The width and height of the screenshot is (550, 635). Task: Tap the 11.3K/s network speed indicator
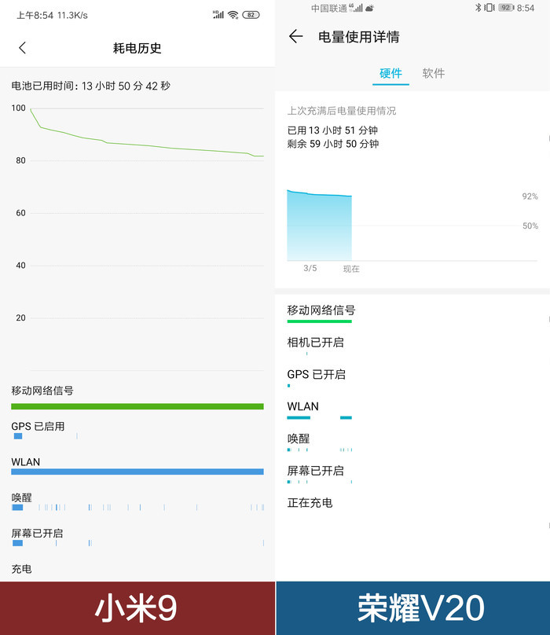click(x=72, y=16)
